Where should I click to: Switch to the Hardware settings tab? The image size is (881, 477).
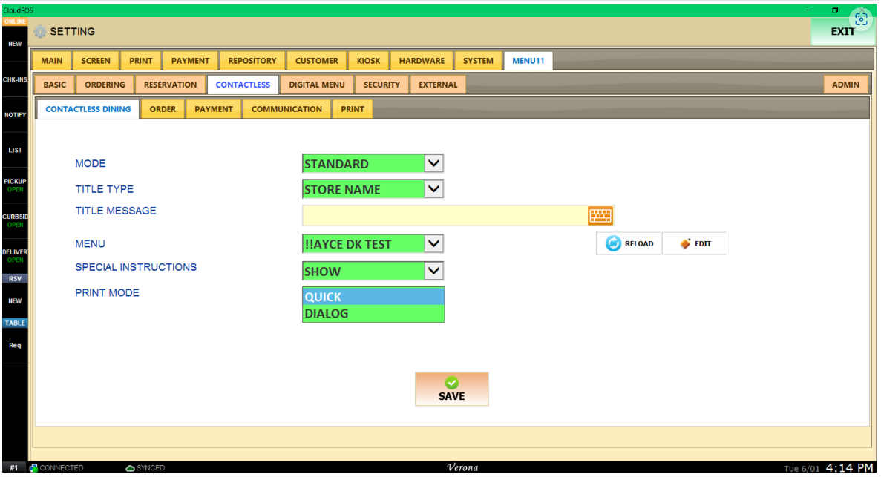[x=422, y=61]
